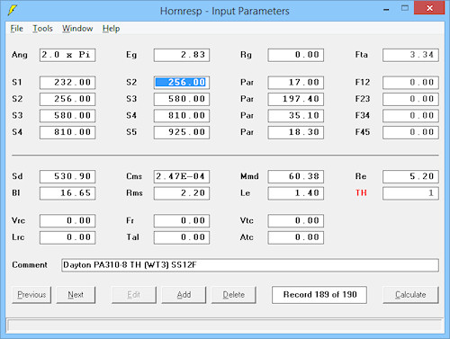The image size is (450, 339).
Task: Select the Eg voltage field
Action: (182, 55)
